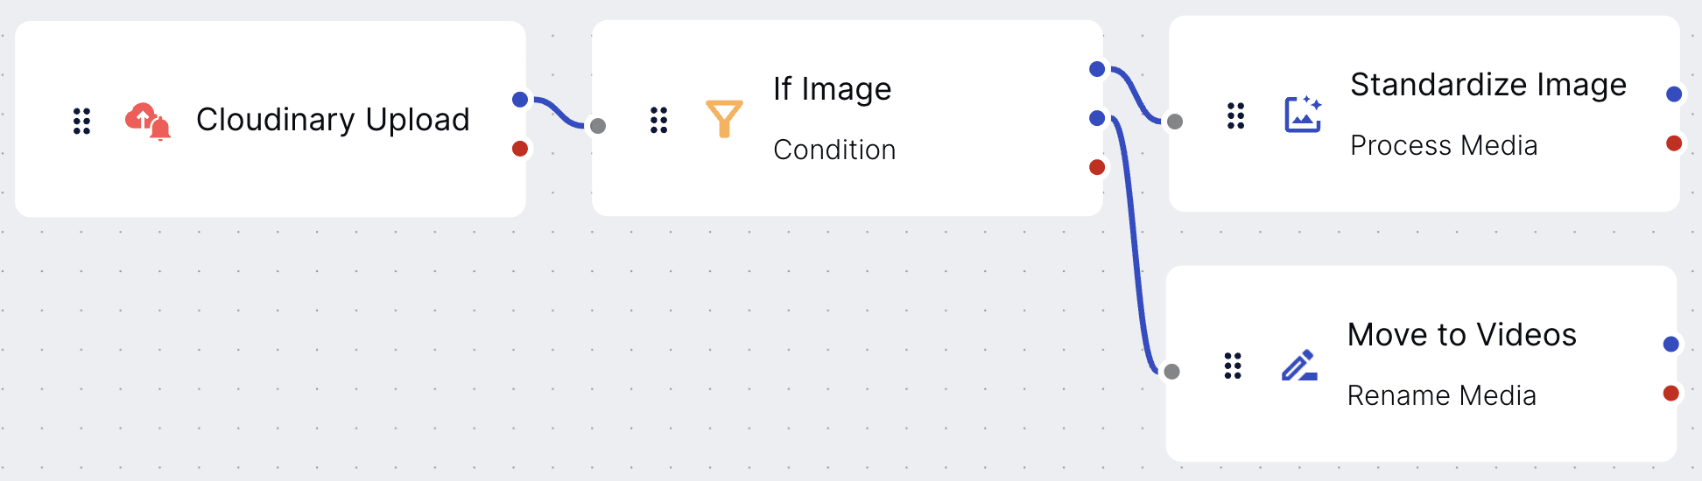
Task: Click the If Image gray input port
Action: coord(598,126)
